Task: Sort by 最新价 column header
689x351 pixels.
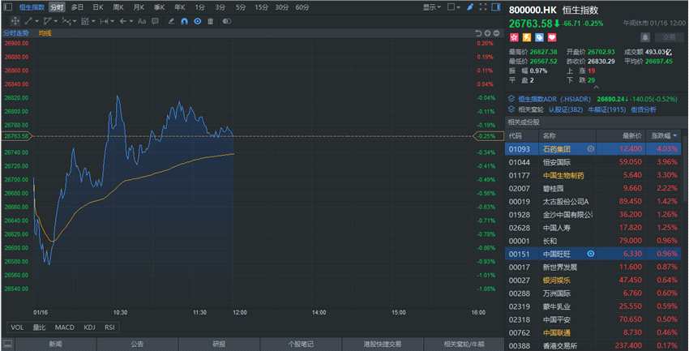Action: (x=631, y=135)
